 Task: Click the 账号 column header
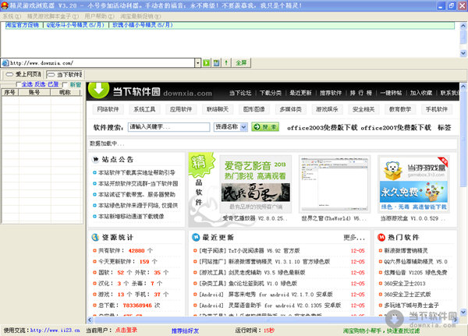pyautogui.click(x=34, y=93)
